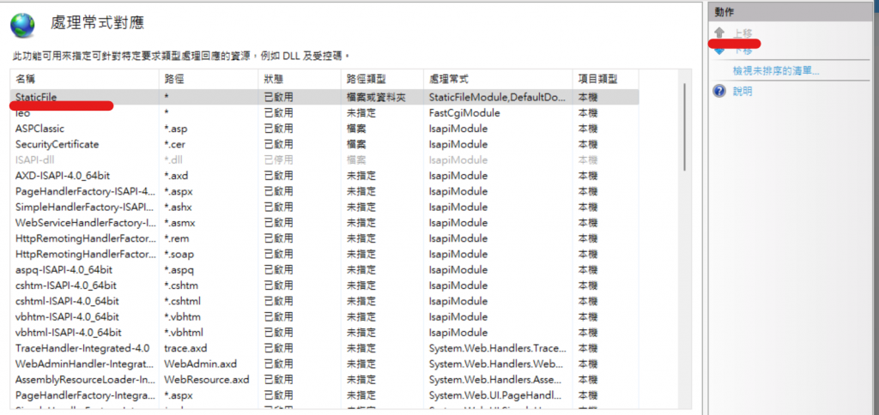The width and height of the screenshot is (879, 415).
Task: Select the StaticFile handler row
Action: pos(324,97)
